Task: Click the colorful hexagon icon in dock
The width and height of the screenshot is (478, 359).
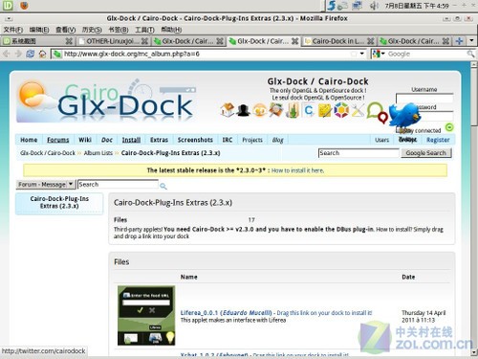Action: click(341, 110)
